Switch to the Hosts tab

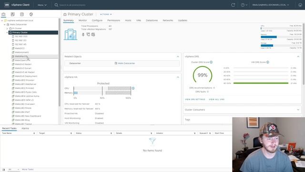(128, 20)
